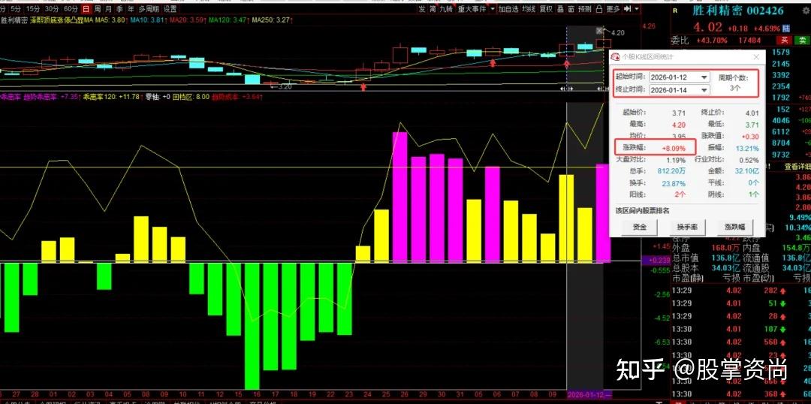This screenshot has width=811, height=404.
Task: Switch to the 30分 period tab
Action: click(51, 9)
